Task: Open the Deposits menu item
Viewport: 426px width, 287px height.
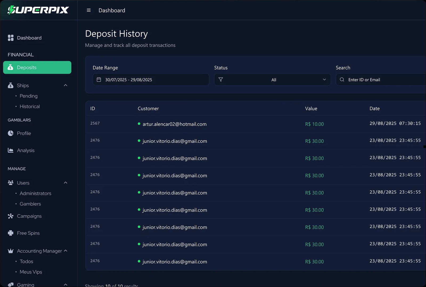Action: (x=37, y=67)
